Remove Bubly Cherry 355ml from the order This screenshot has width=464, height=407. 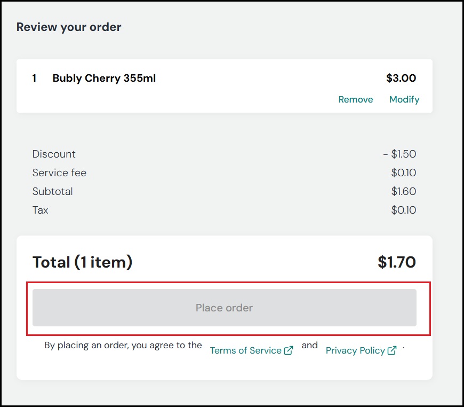tap(355, 99)
